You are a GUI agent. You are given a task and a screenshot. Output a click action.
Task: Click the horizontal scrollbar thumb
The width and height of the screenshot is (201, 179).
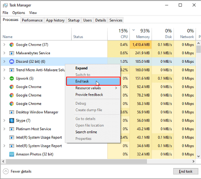pos(76,161)
